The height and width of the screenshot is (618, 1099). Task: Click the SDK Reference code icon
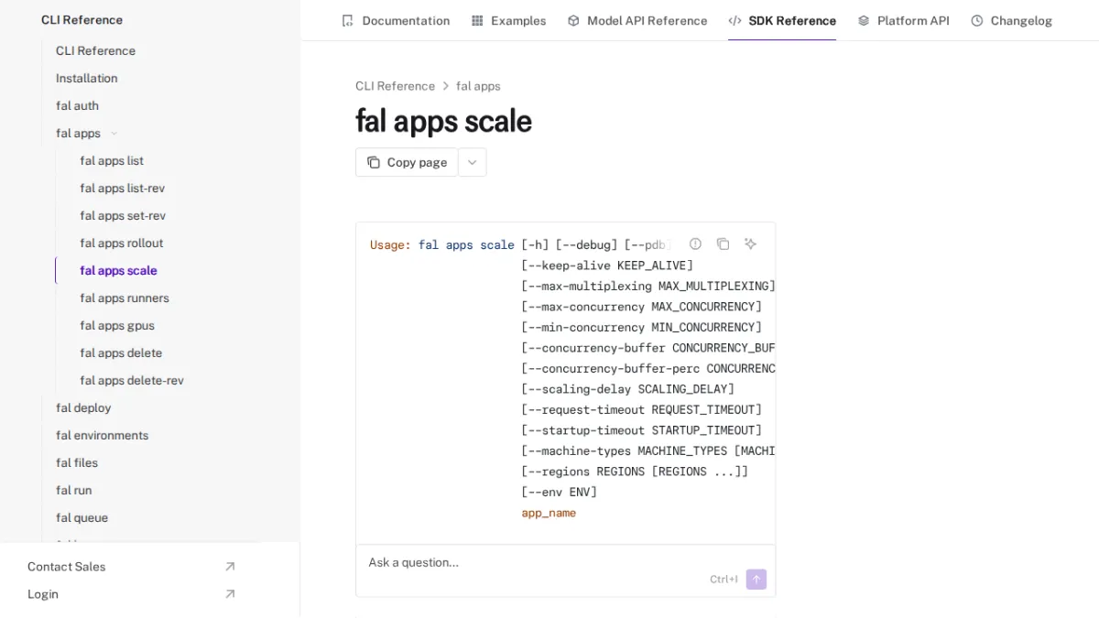(x=734, y=20)
